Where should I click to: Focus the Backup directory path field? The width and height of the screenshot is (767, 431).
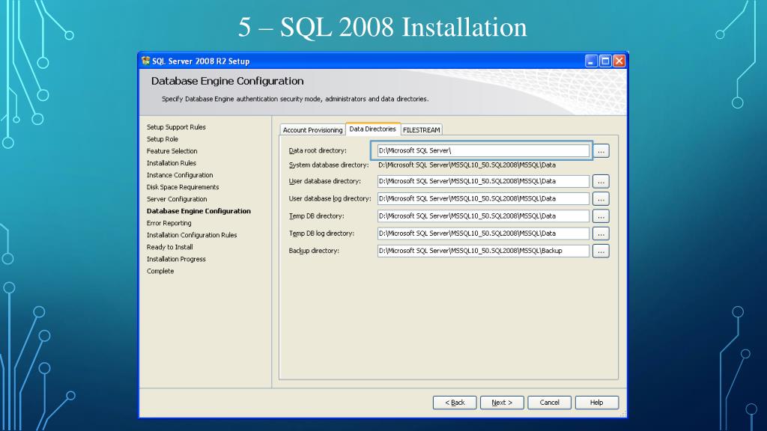tap(483, 251)
